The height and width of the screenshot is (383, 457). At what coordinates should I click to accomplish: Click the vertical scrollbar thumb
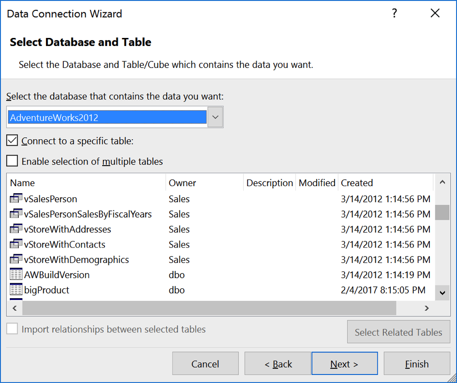pyautogui.click(x=442, y=212)
